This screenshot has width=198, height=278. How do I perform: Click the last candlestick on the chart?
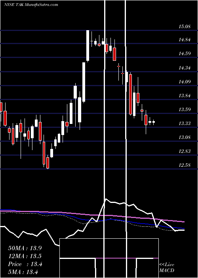point(154,122)
